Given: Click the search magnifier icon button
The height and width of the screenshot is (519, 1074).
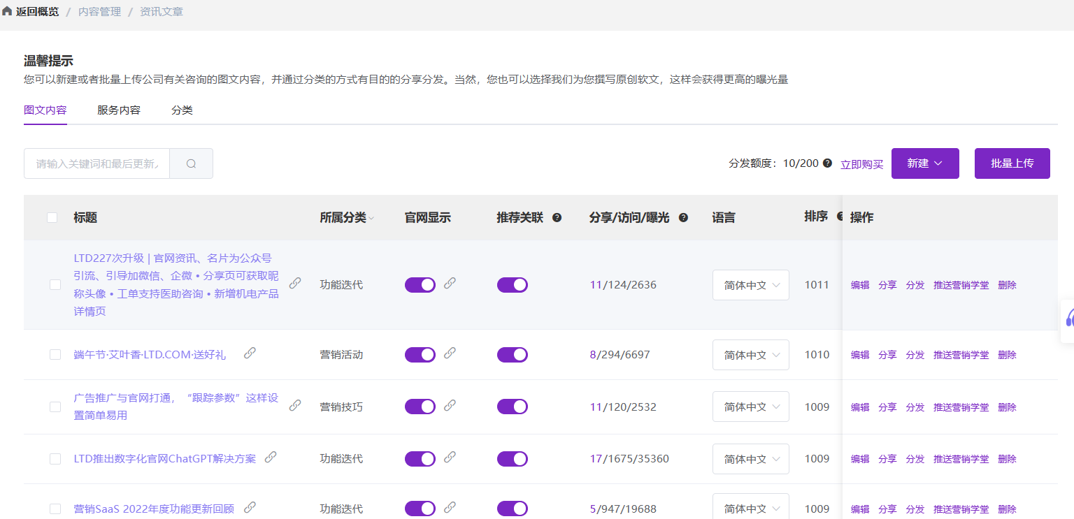Looking at the screenshot, I should [191, 163].
